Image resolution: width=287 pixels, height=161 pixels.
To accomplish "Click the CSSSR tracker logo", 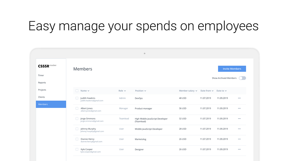I will pyautogui.click(x=47, y=66).
